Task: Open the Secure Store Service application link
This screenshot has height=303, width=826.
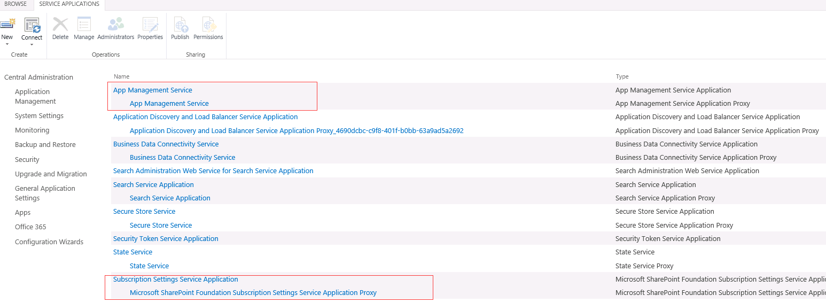Action: point(144,211)
